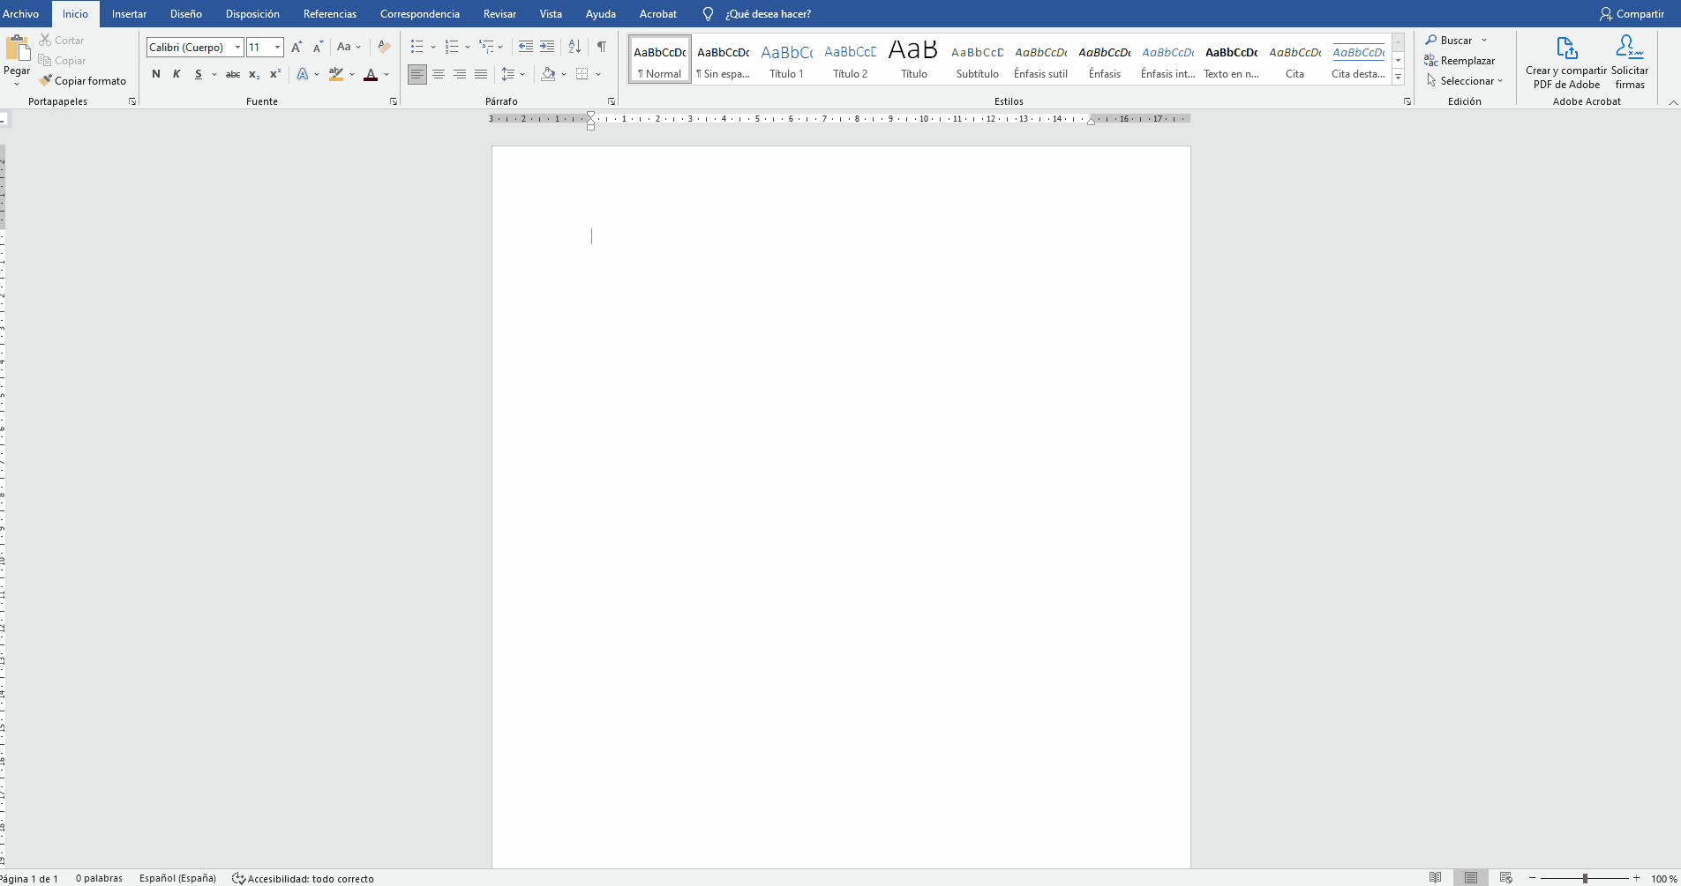Click the shading paint bucket icon
The image size is (1681, 886).
[549, 74]
